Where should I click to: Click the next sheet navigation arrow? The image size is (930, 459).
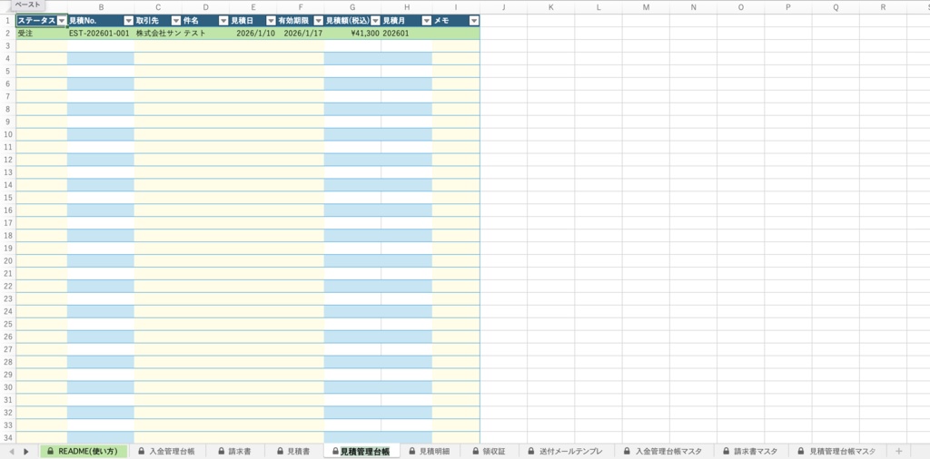26,452
